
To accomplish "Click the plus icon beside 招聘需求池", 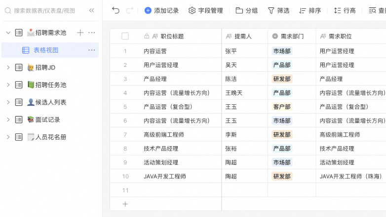I will (80, 32).
